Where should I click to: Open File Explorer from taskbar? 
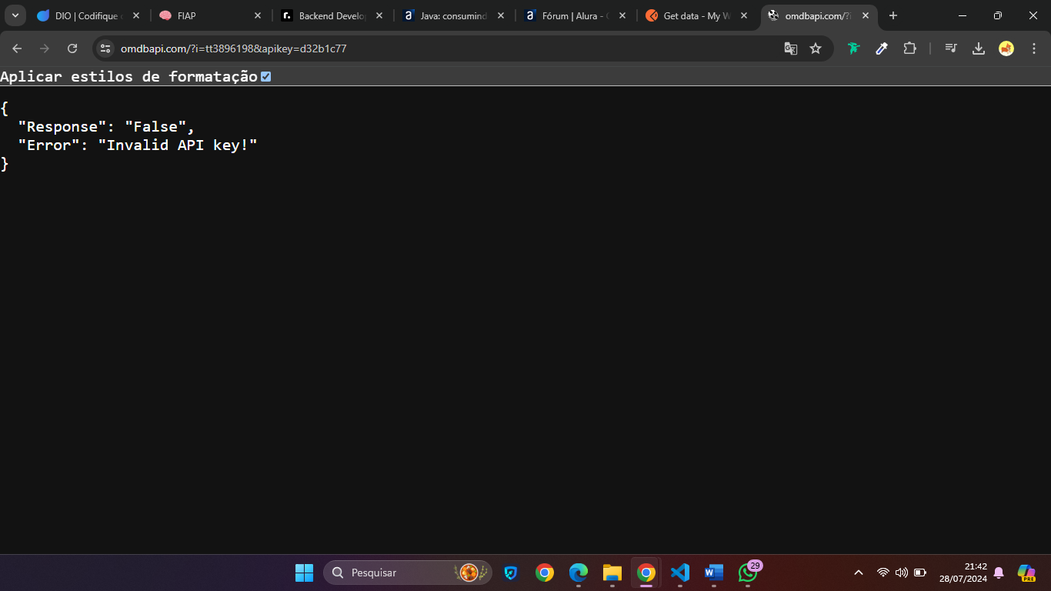pos(612,573)
